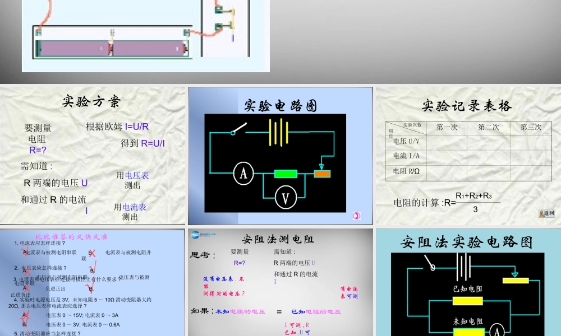561x336 pixels.
Task: Open the 比比谁答的又快又准 quiz slide
Action: pyautogui.click(x=93, y=282)
